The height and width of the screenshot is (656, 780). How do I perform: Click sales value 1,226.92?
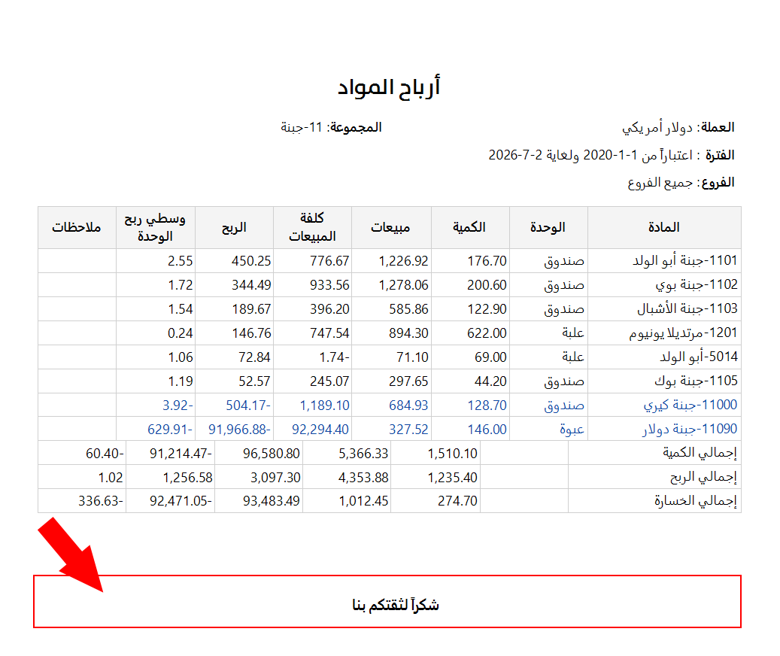point(403,261)
